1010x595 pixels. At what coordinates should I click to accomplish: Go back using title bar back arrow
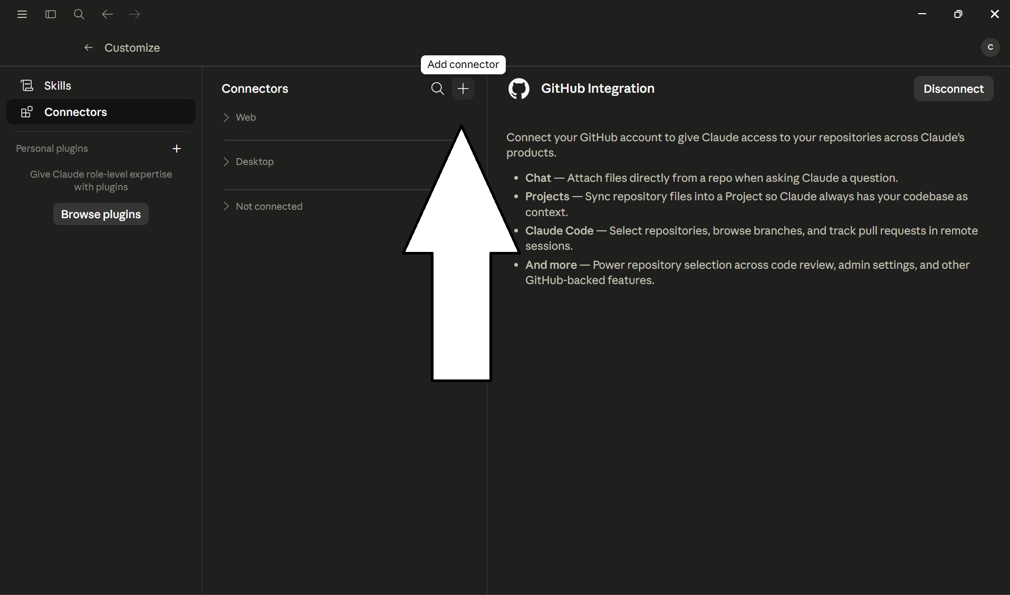pyautogui.click(x=107, y=14)
